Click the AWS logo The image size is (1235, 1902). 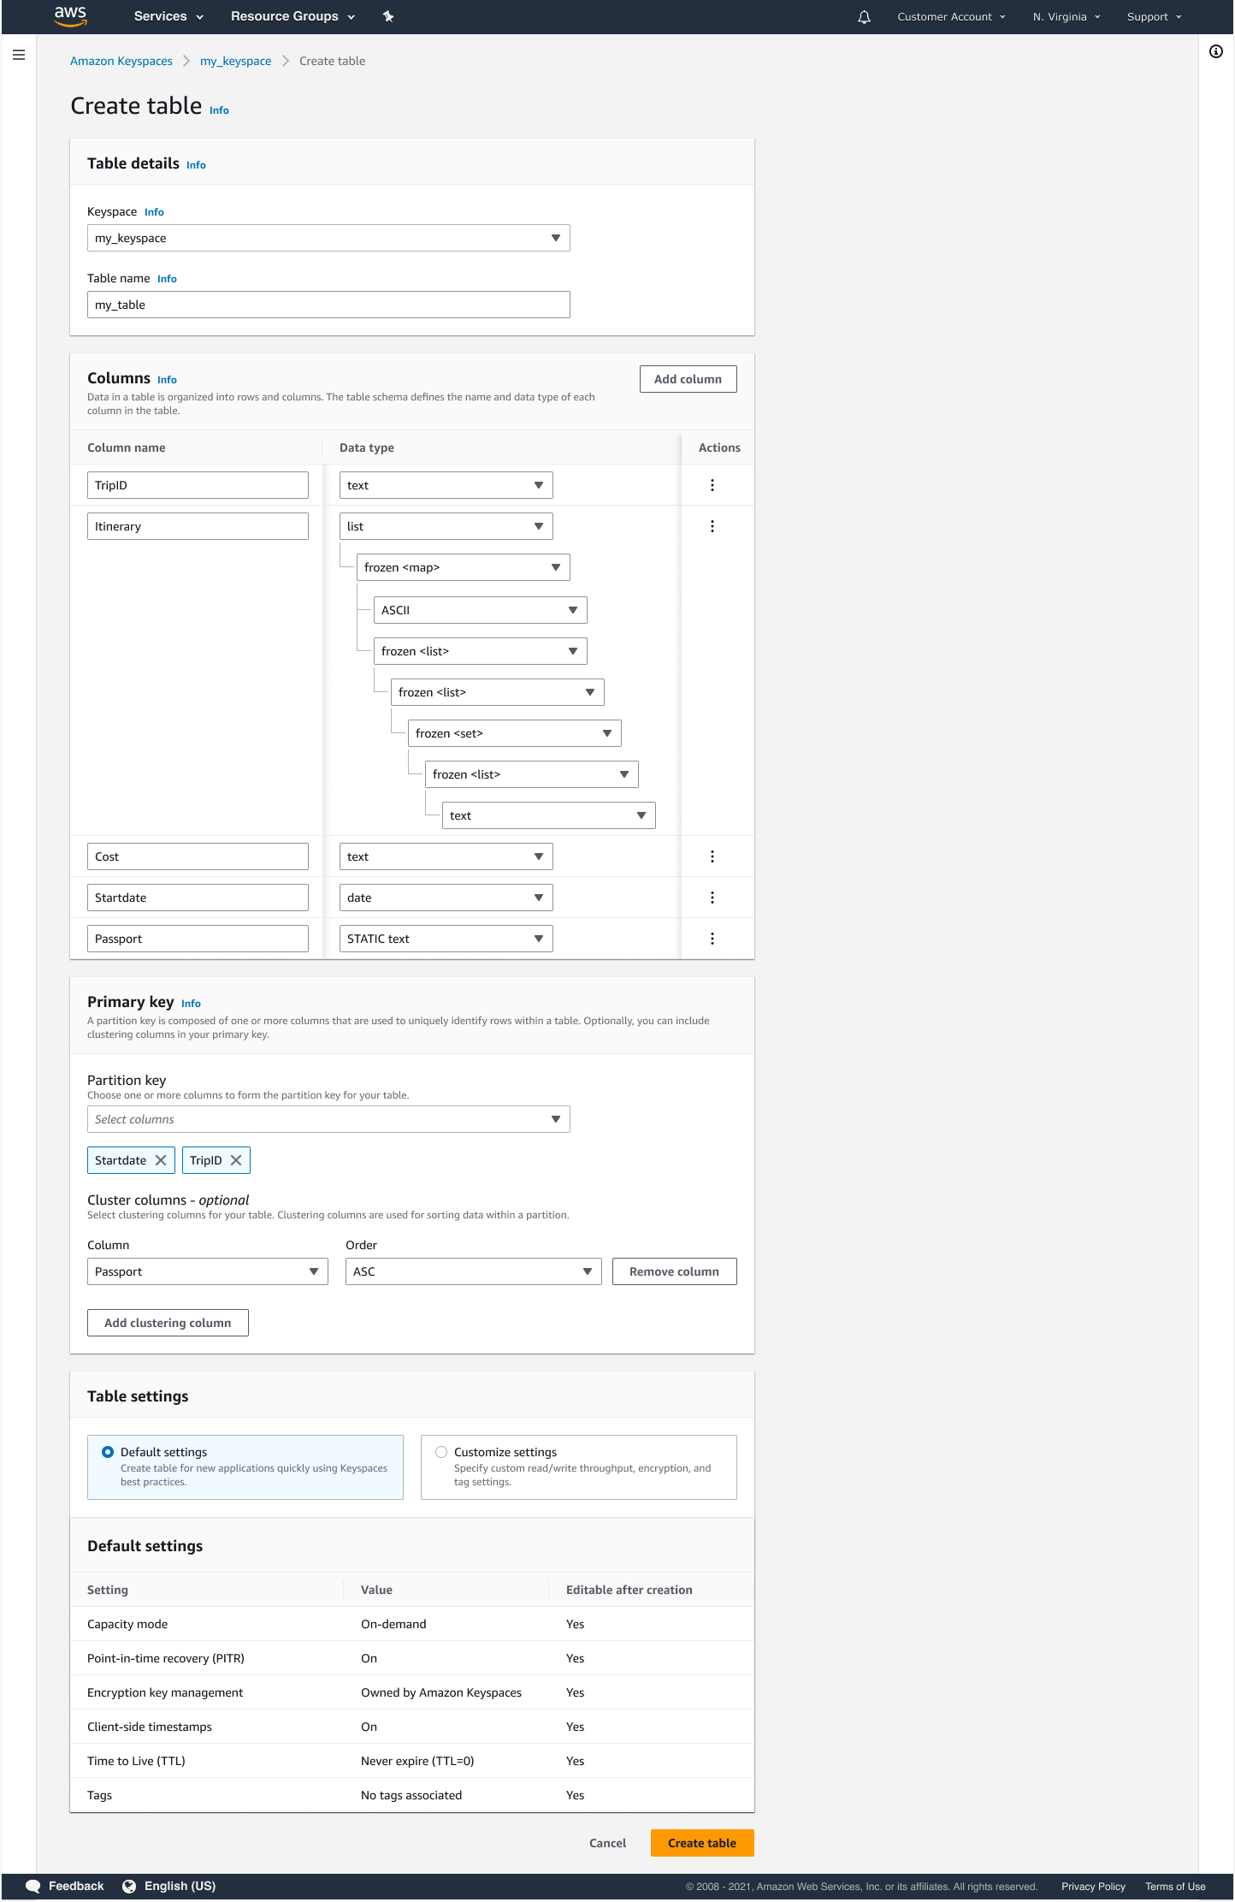click(70, 16)
